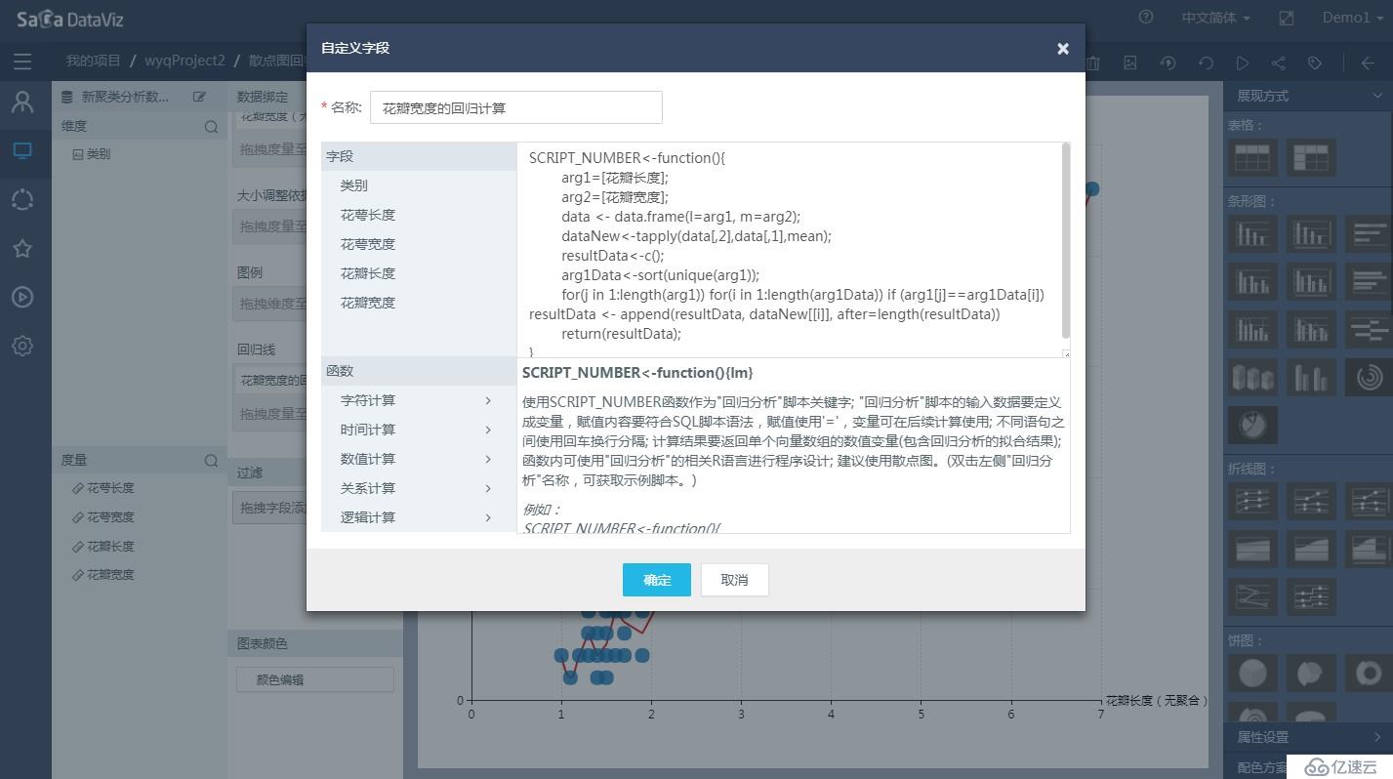The width and height of the screenshot is (1393, 779).
Task: Collapse the 展现方式 panel
Action: pyautogui.click(x=1377, y=96)
